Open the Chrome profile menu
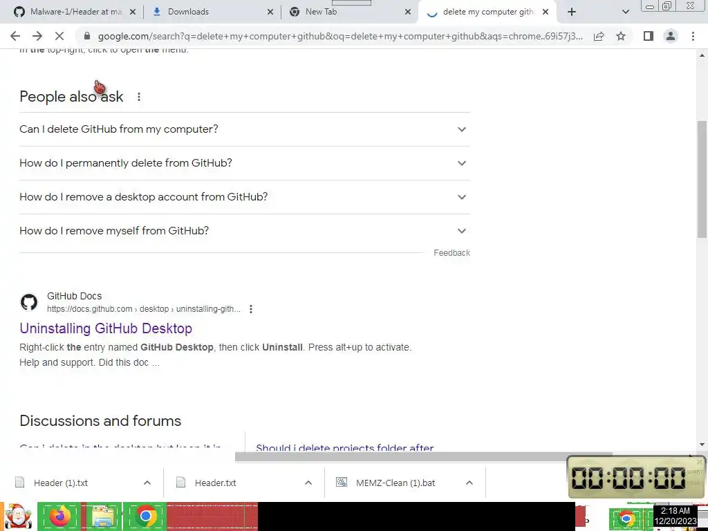 (x=671, y=36)
